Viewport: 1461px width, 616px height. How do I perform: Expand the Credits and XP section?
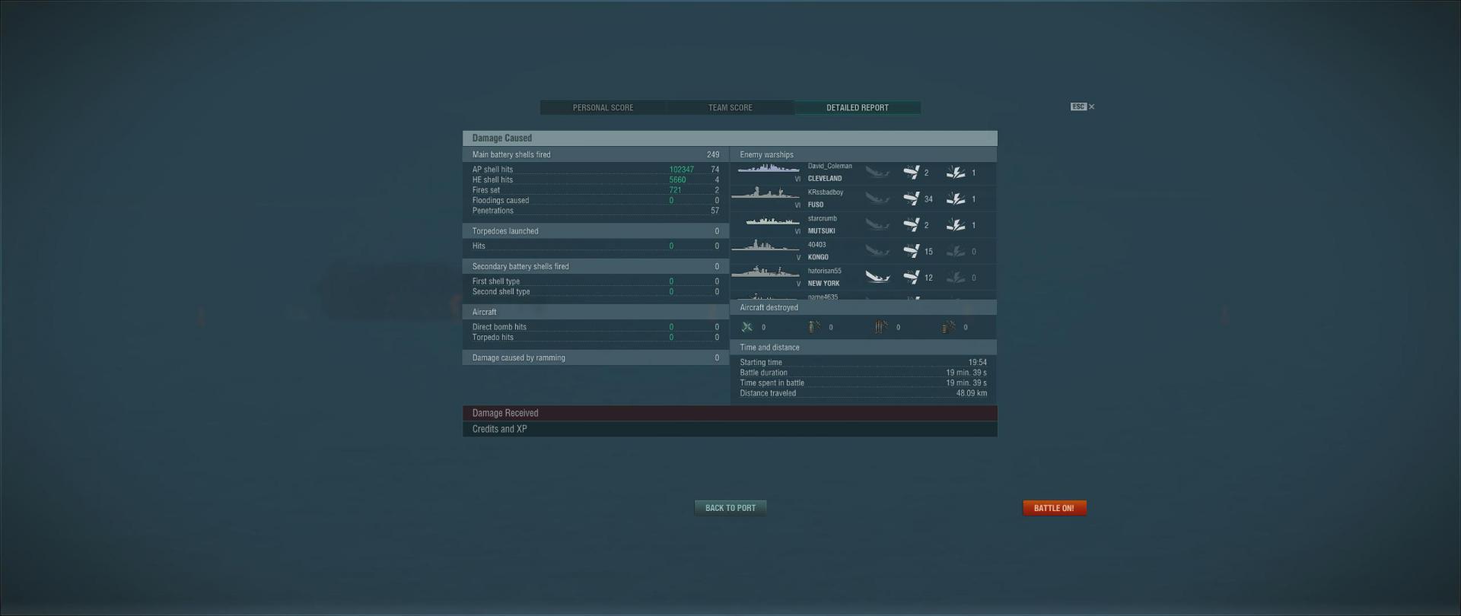730,429
